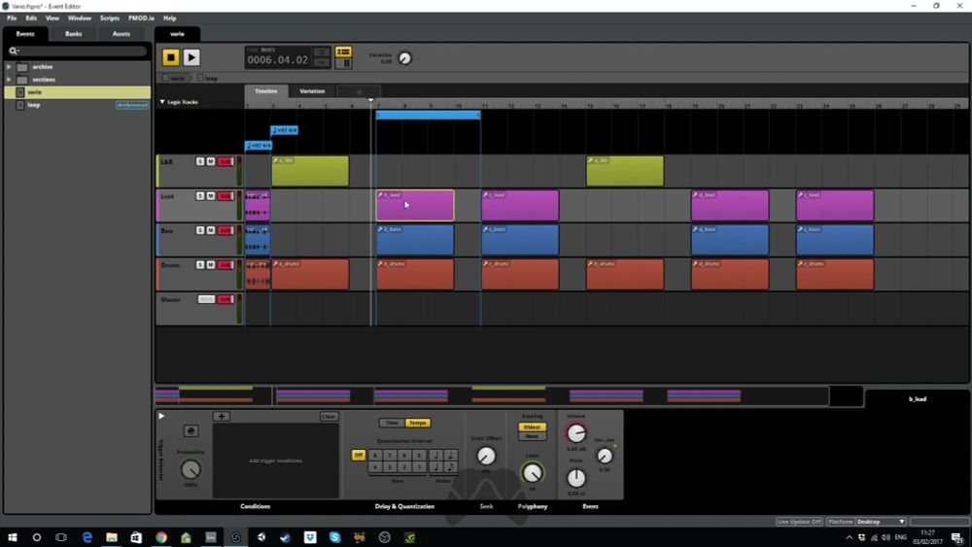972x547 pixels.
Task: Click the loop breadcrumb item
Action: point(207,78)
